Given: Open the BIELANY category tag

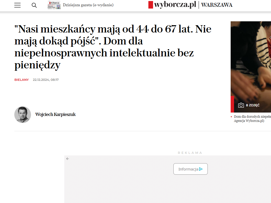Looking at the screenshot, I should pos(22,80).
